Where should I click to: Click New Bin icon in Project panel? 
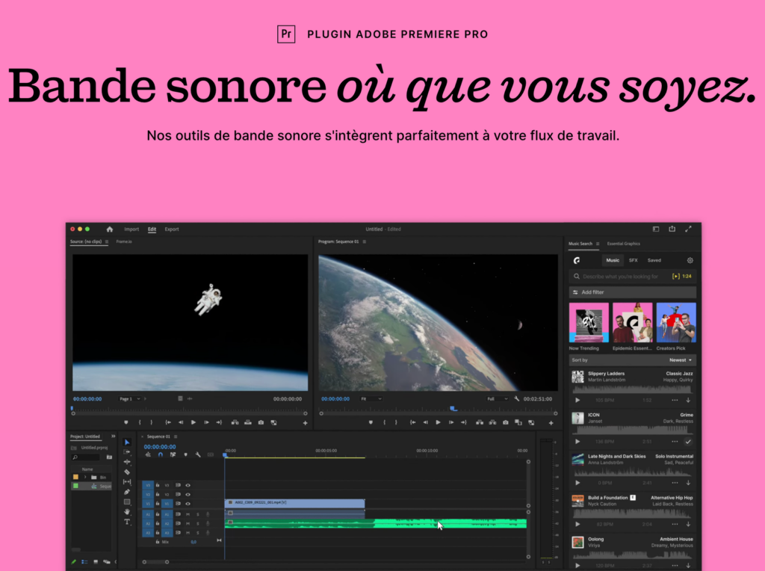[109, 457]
